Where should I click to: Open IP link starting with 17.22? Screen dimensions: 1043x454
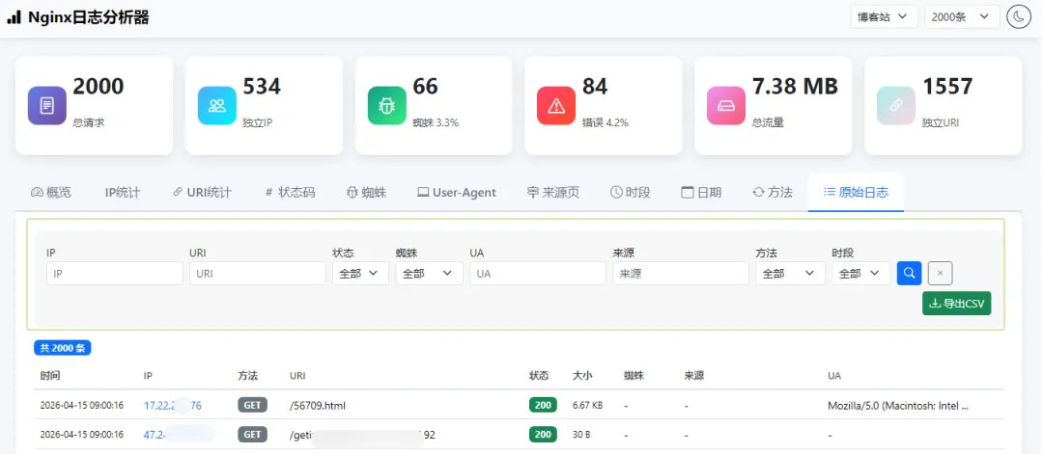172,406
